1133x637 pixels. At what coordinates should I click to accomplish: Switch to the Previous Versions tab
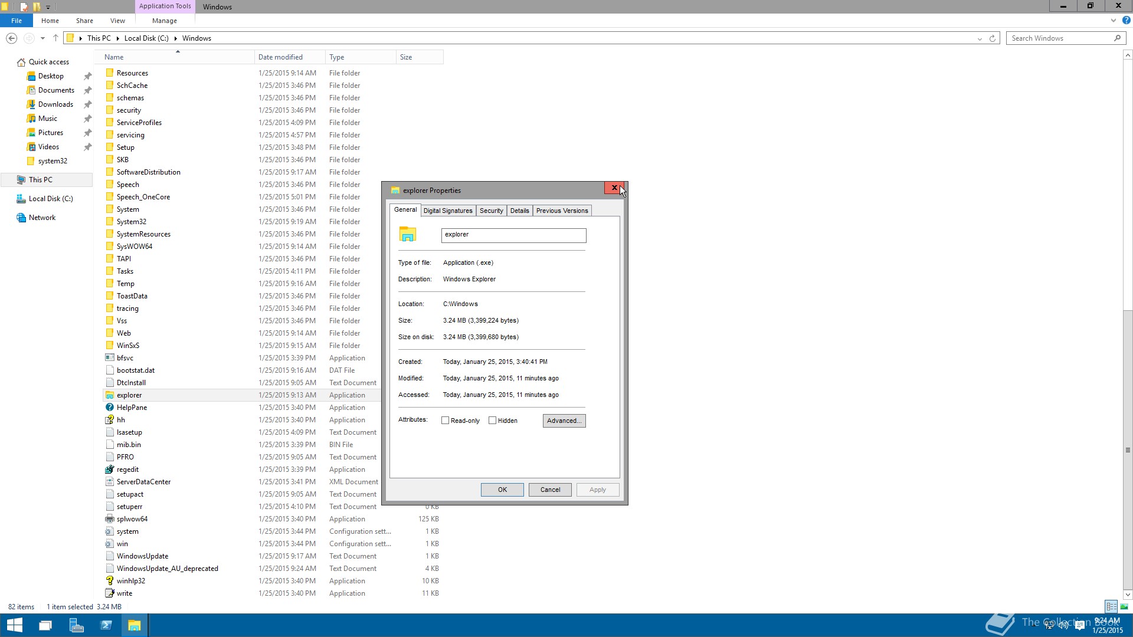coord(562,211)
